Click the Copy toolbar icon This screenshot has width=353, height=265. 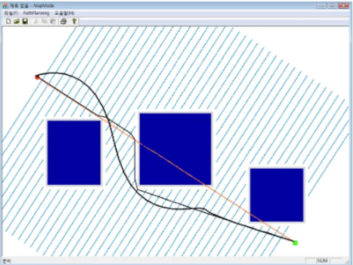44,21
